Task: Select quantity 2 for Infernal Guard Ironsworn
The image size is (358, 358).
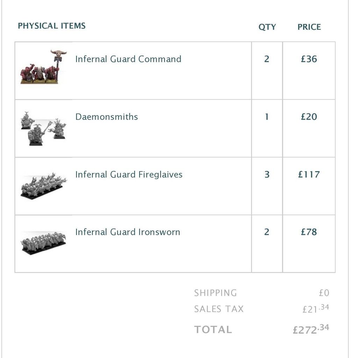Action: (x=267, y=232)
